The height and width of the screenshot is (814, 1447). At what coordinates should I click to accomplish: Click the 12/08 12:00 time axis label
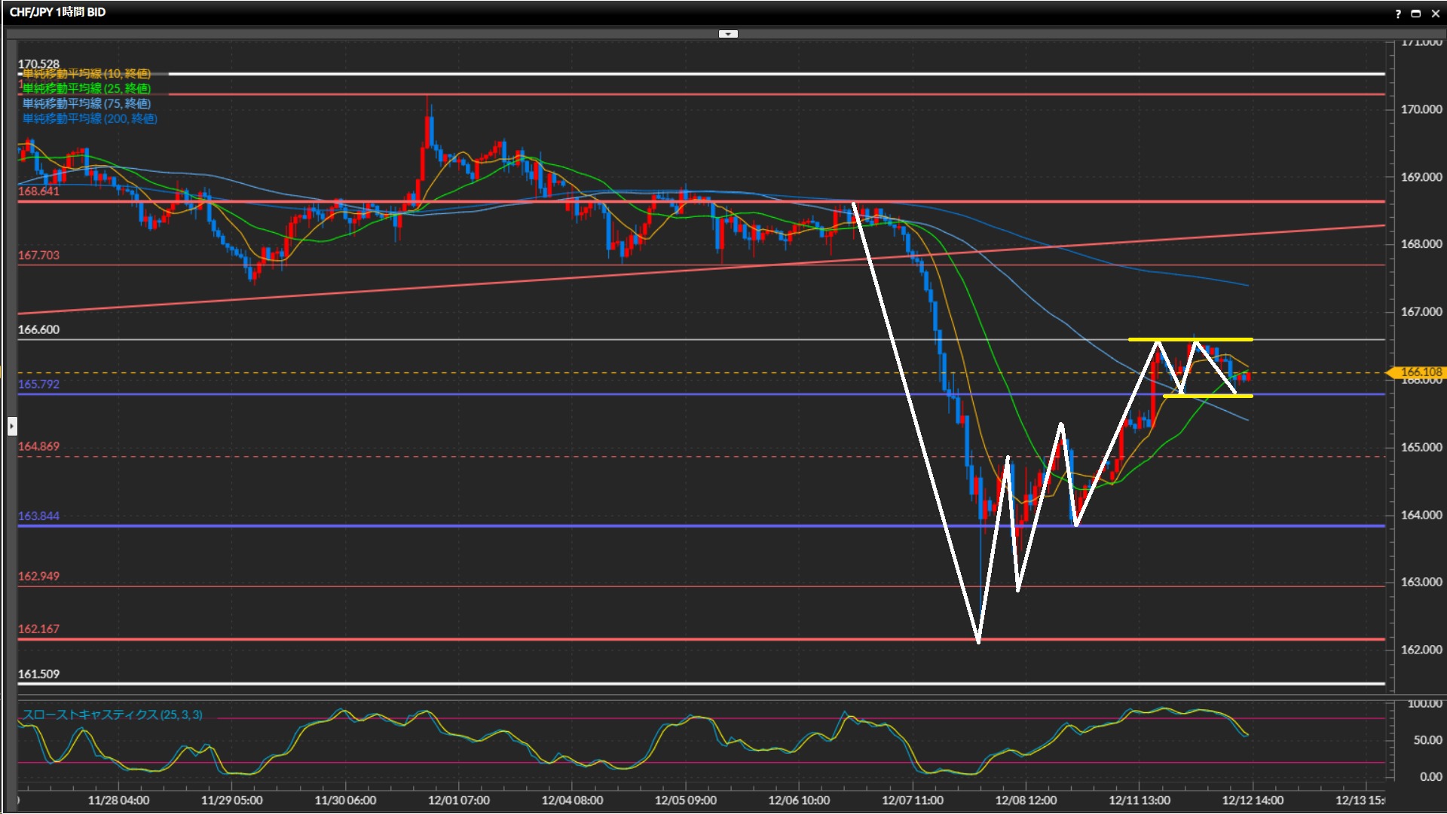coord(1026,800)
